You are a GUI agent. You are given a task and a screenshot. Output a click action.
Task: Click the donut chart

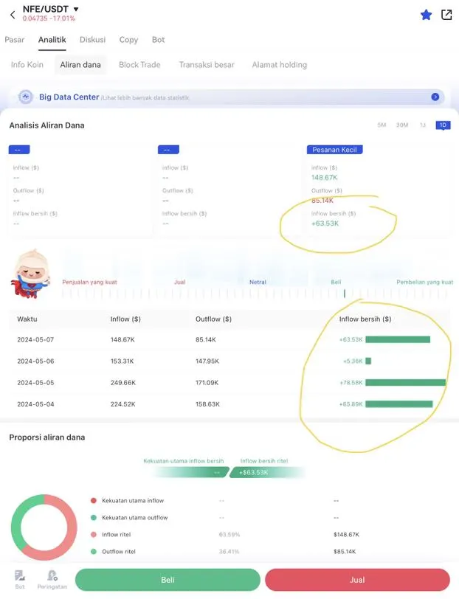coord(44,527)
